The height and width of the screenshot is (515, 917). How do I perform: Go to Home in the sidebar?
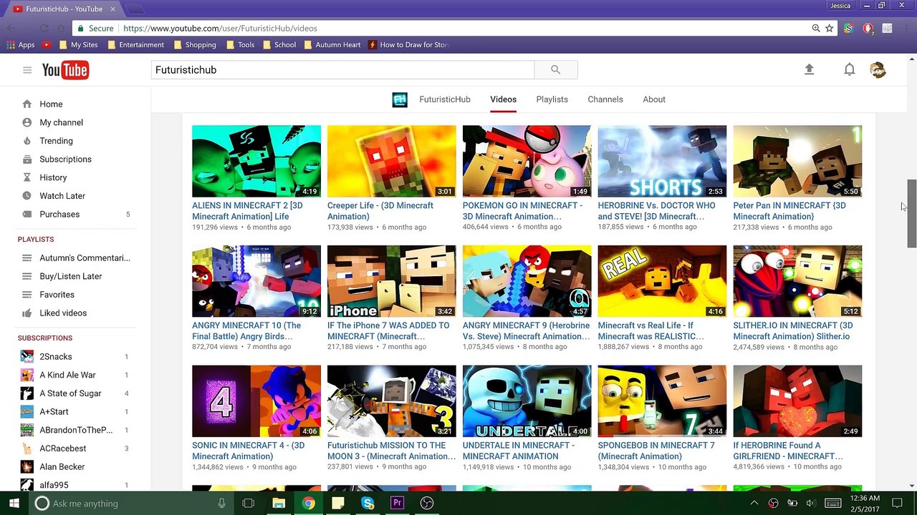[51, 104]
